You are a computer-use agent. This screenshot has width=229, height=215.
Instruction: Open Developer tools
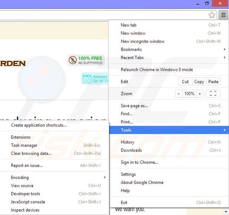(x=54, y=194)
